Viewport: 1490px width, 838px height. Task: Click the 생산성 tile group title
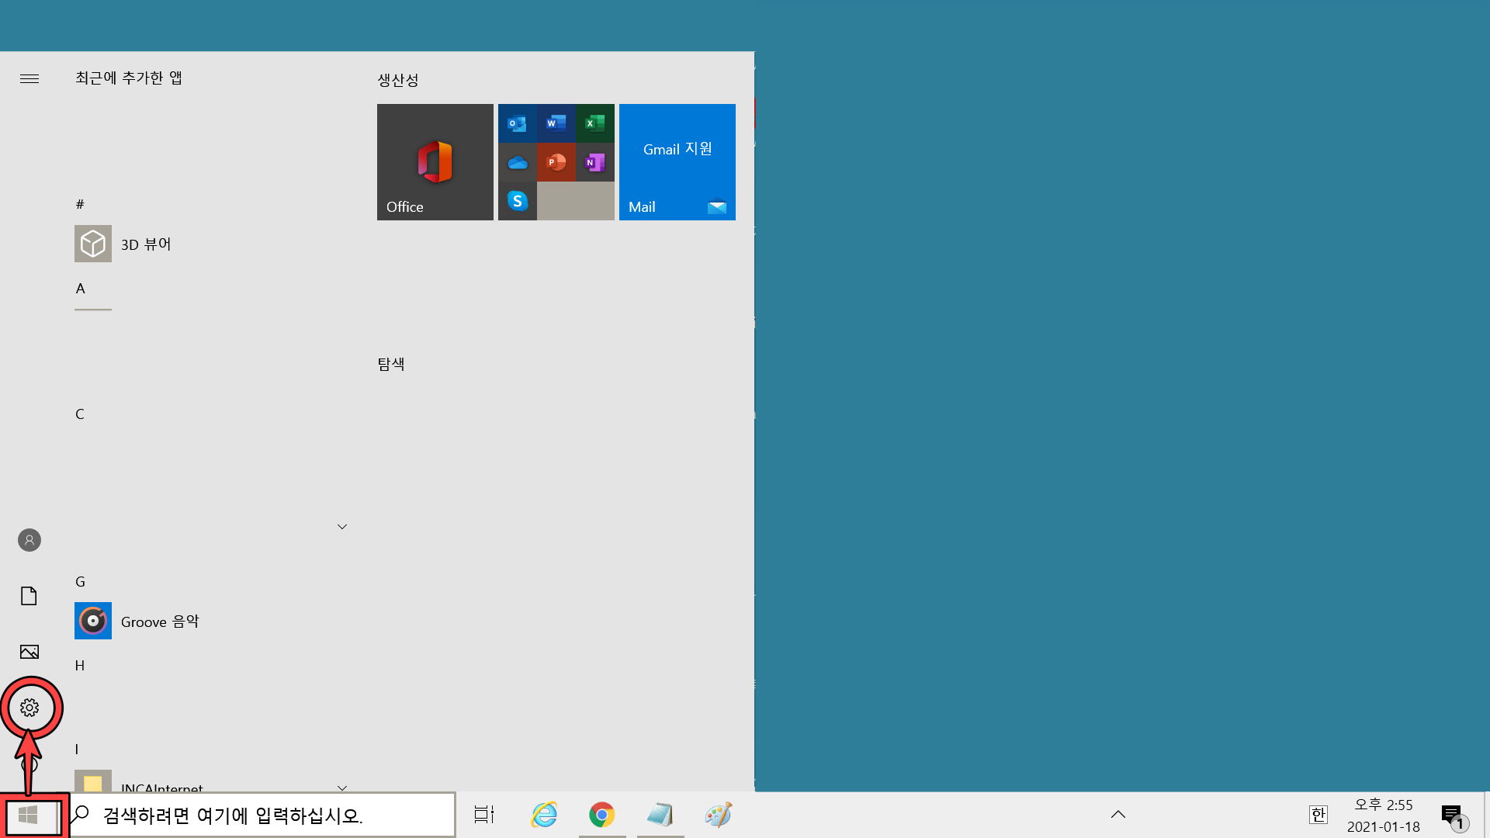(x=398, y=80)
